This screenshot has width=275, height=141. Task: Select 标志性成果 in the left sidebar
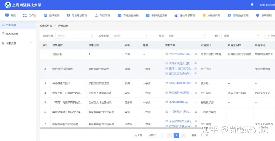[18, 34]
